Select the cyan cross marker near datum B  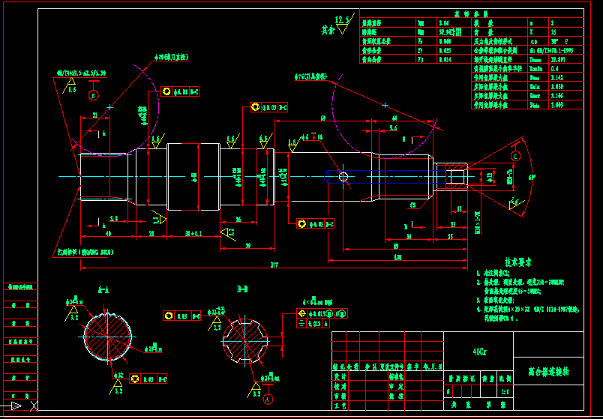[110, 108]
